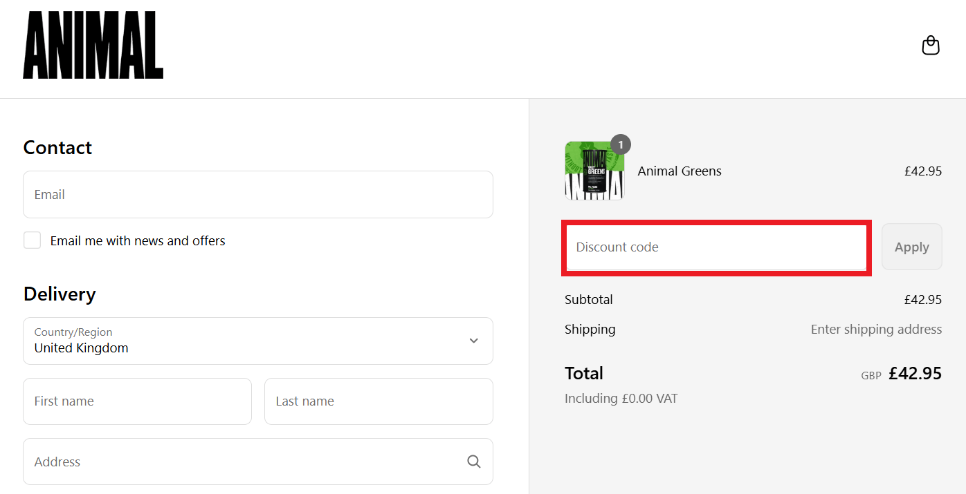Click the Animal Greens product name
The width and height of the screenshot is (966, 494).
point(680,171)
